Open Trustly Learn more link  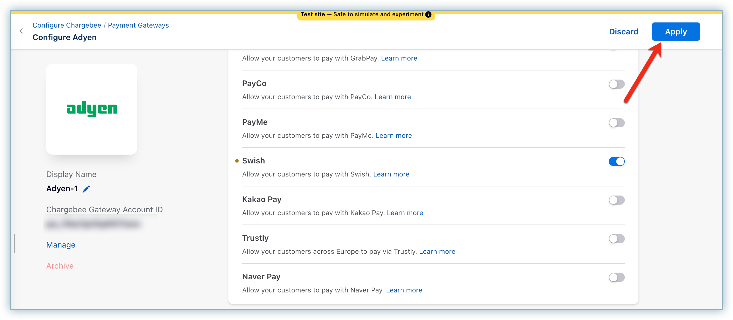437,252
